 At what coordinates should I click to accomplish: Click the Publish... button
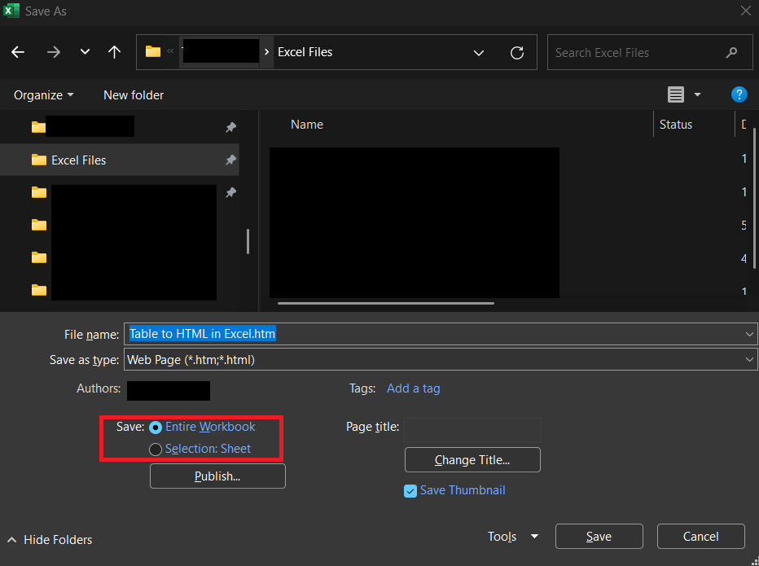pyautogui.click(x=217, y=476)
